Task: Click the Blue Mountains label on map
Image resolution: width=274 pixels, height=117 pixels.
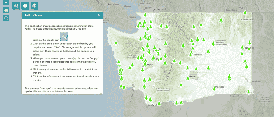Action: click(x=243, y=113)
